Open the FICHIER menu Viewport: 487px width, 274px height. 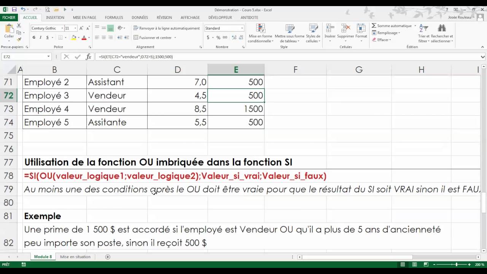tap(9, 18)
